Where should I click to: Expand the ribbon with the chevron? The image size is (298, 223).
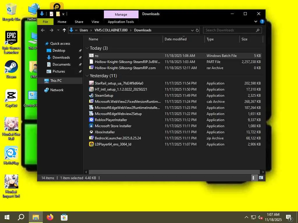[256, 21]
